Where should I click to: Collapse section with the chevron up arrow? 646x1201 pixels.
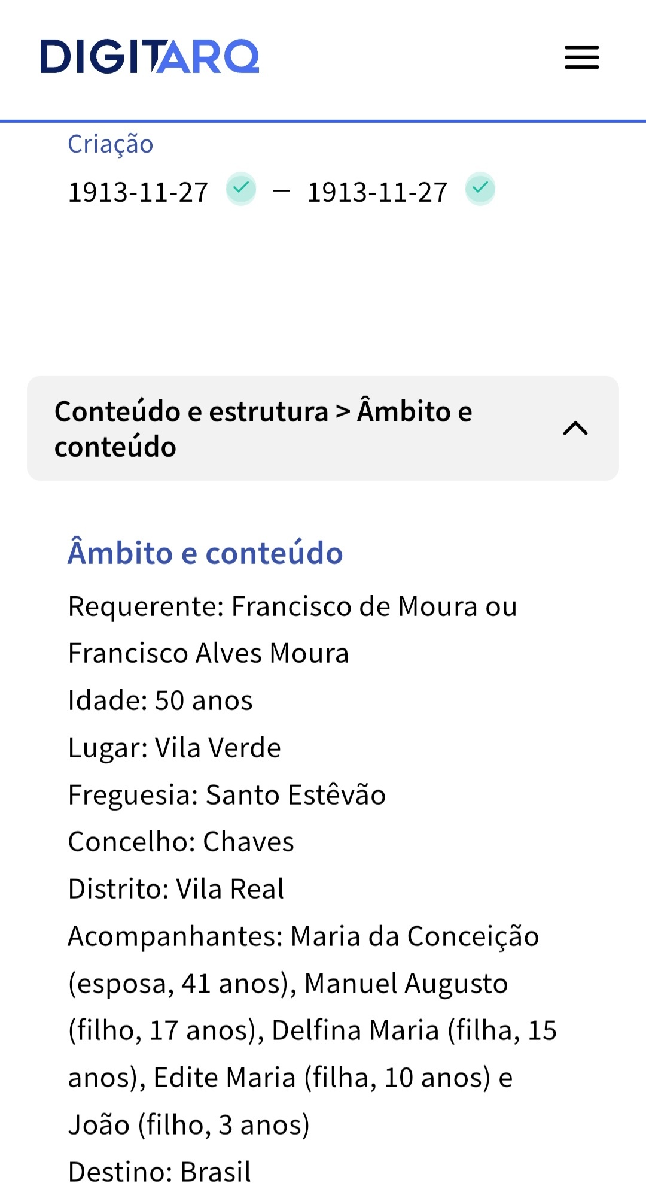click(x=575, y=429)
